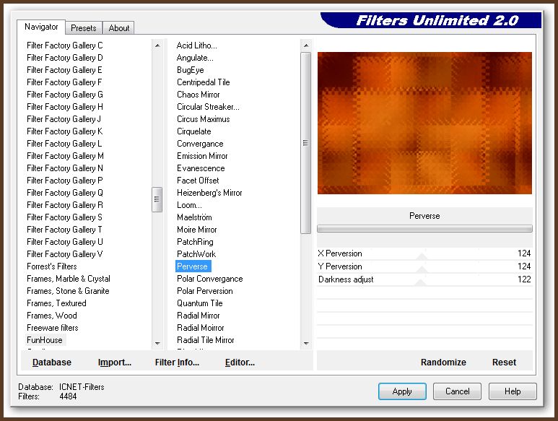Select the Loom... filter
558x421 pixels.
pos(189,205)
